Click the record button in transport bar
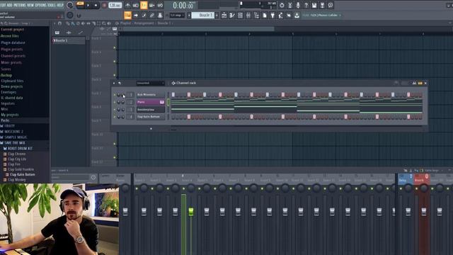 pos(104,5)
